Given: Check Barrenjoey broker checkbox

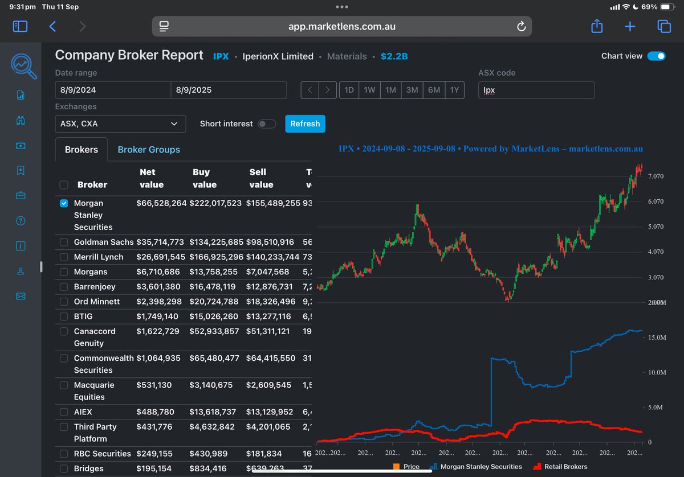Looking at the screenshot, I should click(x=64, y=286).
